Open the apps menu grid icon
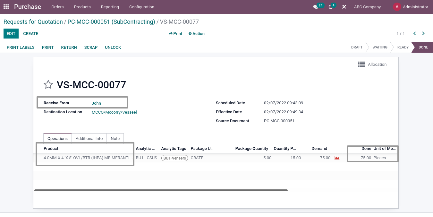Screen dimensions: 433x217 coord(6,6)
